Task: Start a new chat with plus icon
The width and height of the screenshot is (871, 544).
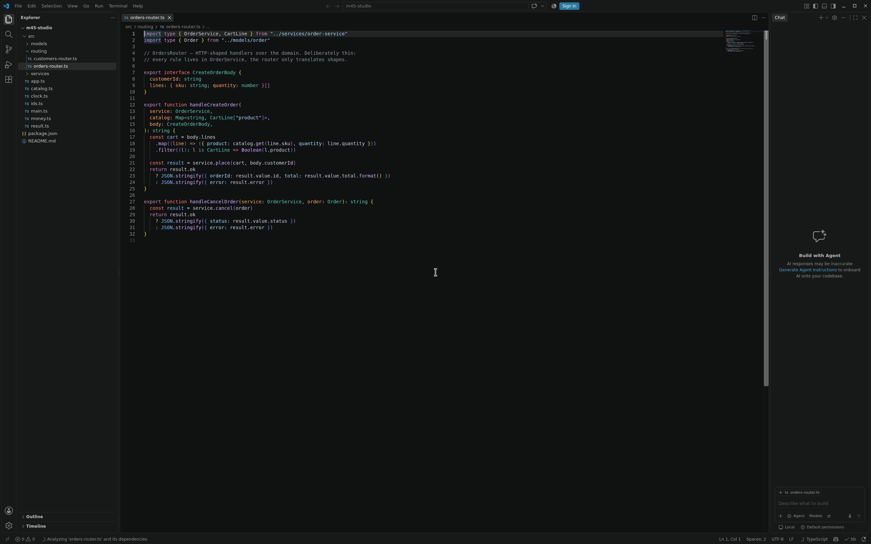Action: 821,17
